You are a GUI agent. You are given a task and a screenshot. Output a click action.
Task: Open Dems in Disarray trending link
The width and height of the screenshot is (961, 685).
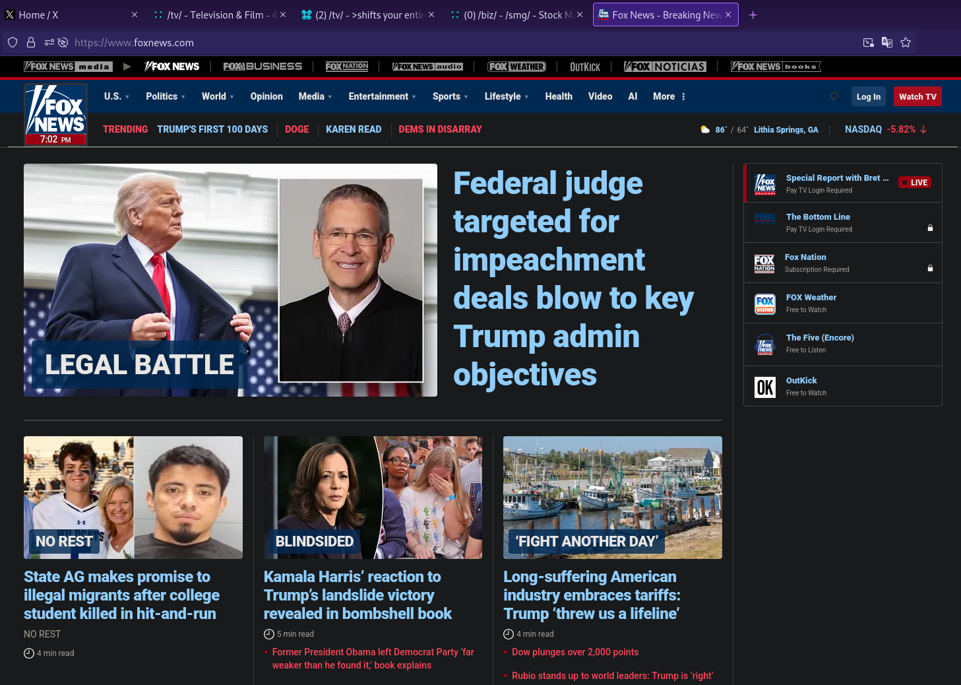pyautogui.click(x=440, y=129)
